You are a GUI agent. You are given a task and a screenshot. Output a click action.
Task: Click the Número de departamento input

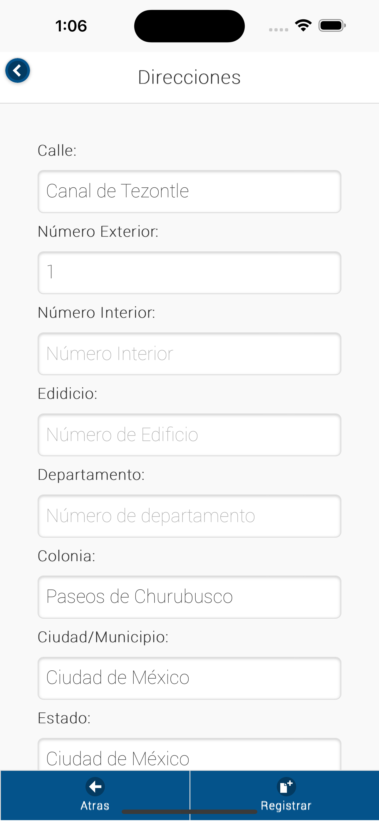pos(189,516)
